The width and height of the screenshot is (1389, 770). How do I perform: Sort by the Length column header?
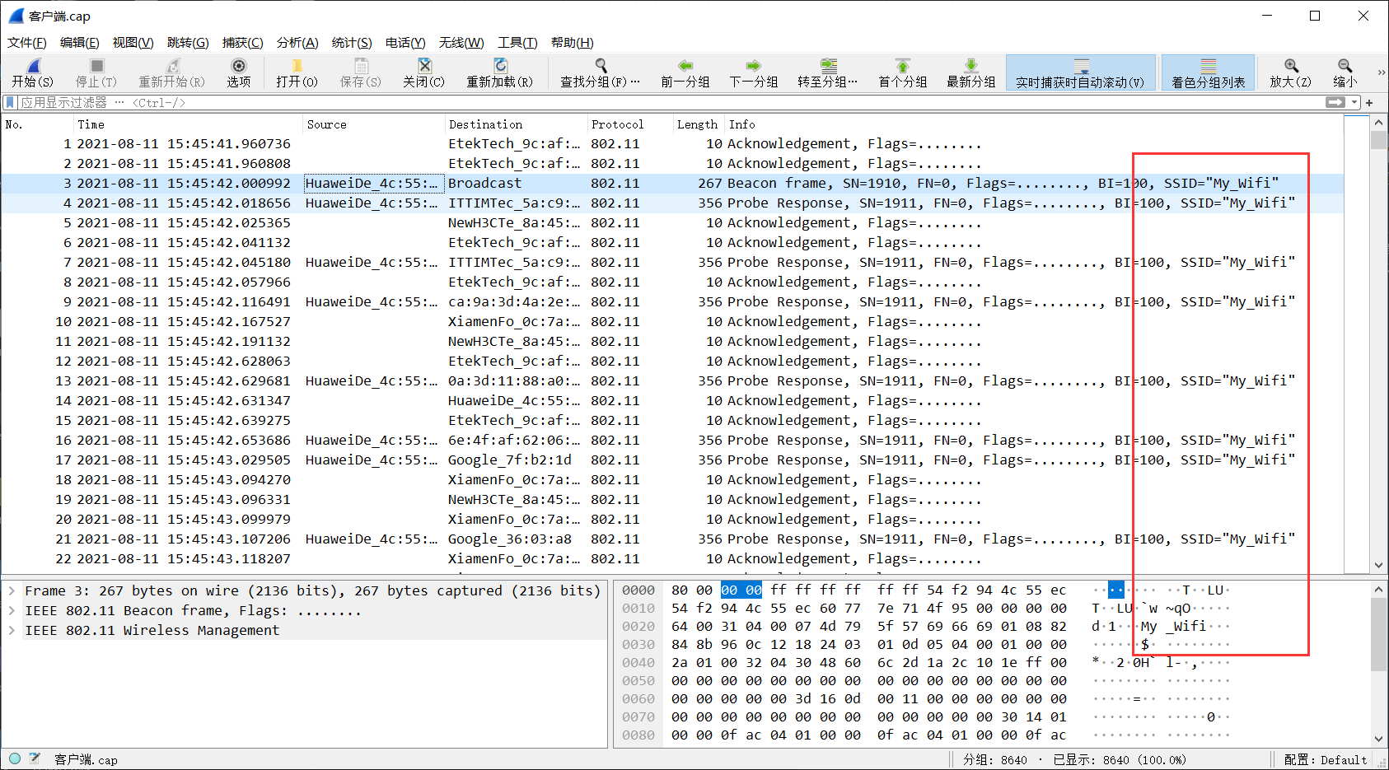pos(699,124)
